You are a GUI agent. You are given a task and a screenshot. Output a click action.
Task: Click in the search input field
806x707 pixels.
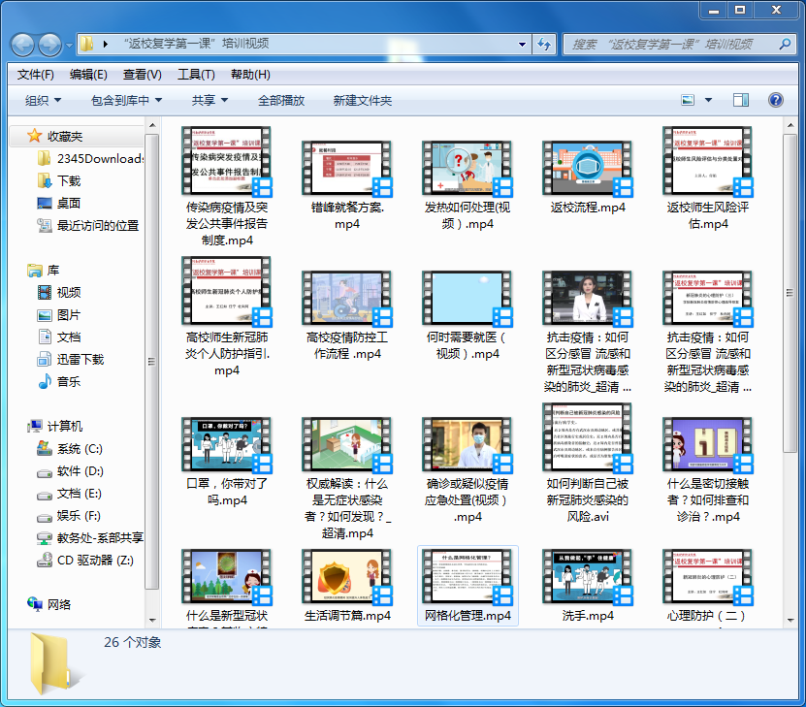(669, 45)
